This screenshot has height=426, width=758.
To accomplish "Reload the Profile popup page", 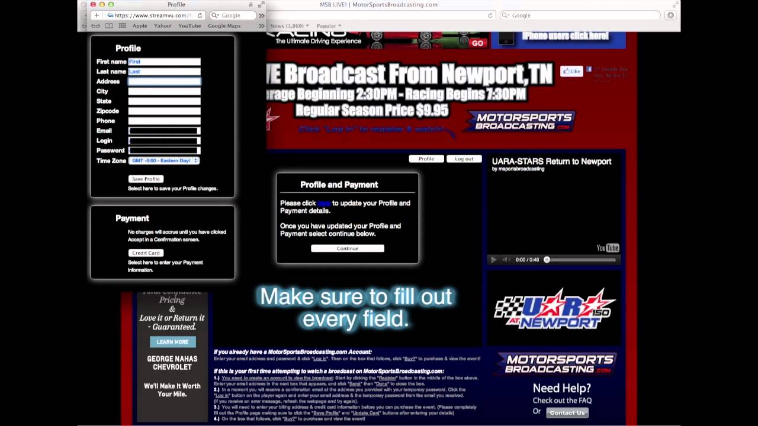I will [x=200, y=15].
